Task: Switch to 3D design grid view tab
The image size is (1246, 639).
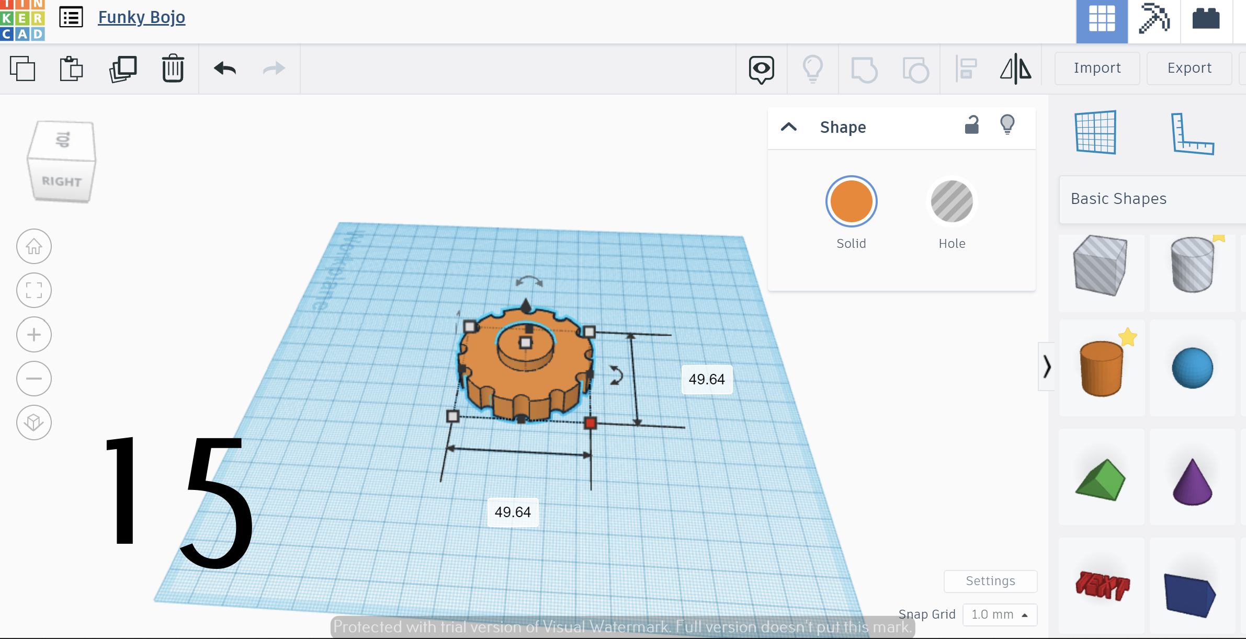Action: pos(1102,20)
